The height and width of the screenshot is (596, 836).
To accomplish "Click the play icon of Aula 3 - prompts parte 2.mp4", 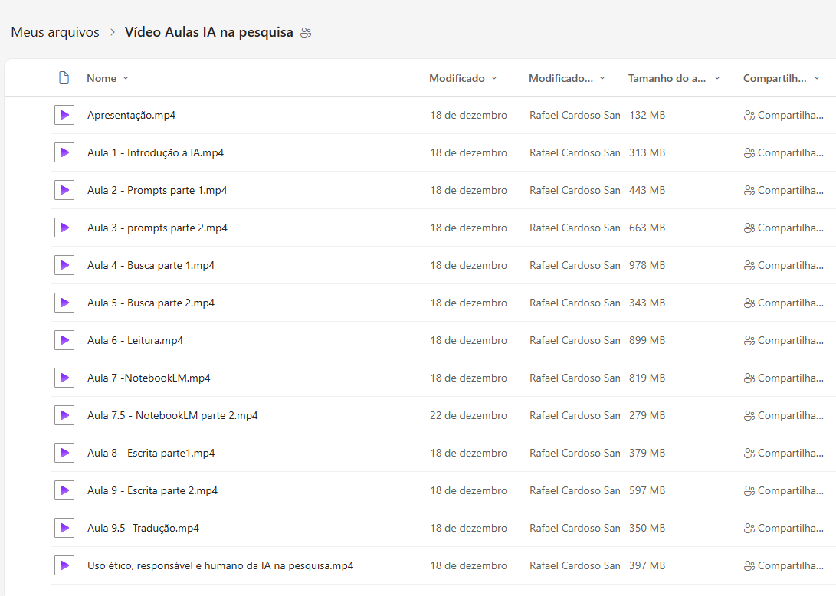I will tap(64, 228).
